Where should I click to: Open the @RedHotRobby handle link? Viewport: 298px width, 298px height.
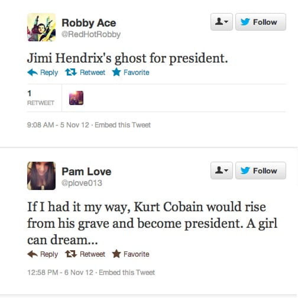point(91,35)
